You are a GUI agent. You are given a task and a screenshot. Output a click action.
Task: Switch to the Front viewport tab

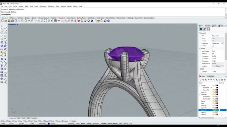click(x=23, y=118)
